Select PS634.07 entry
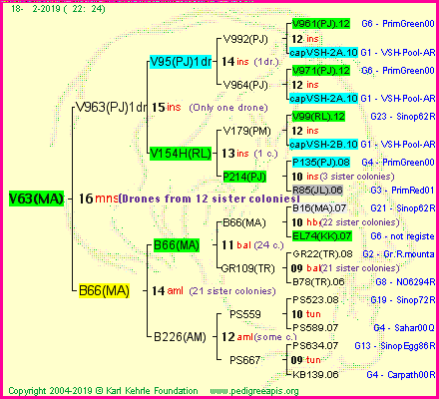 click(x=315, y=346)
